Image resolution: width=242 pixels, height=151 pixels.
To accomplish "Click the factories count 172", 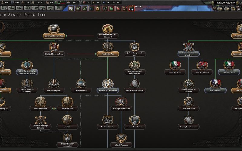I will [x=50, y=2].
